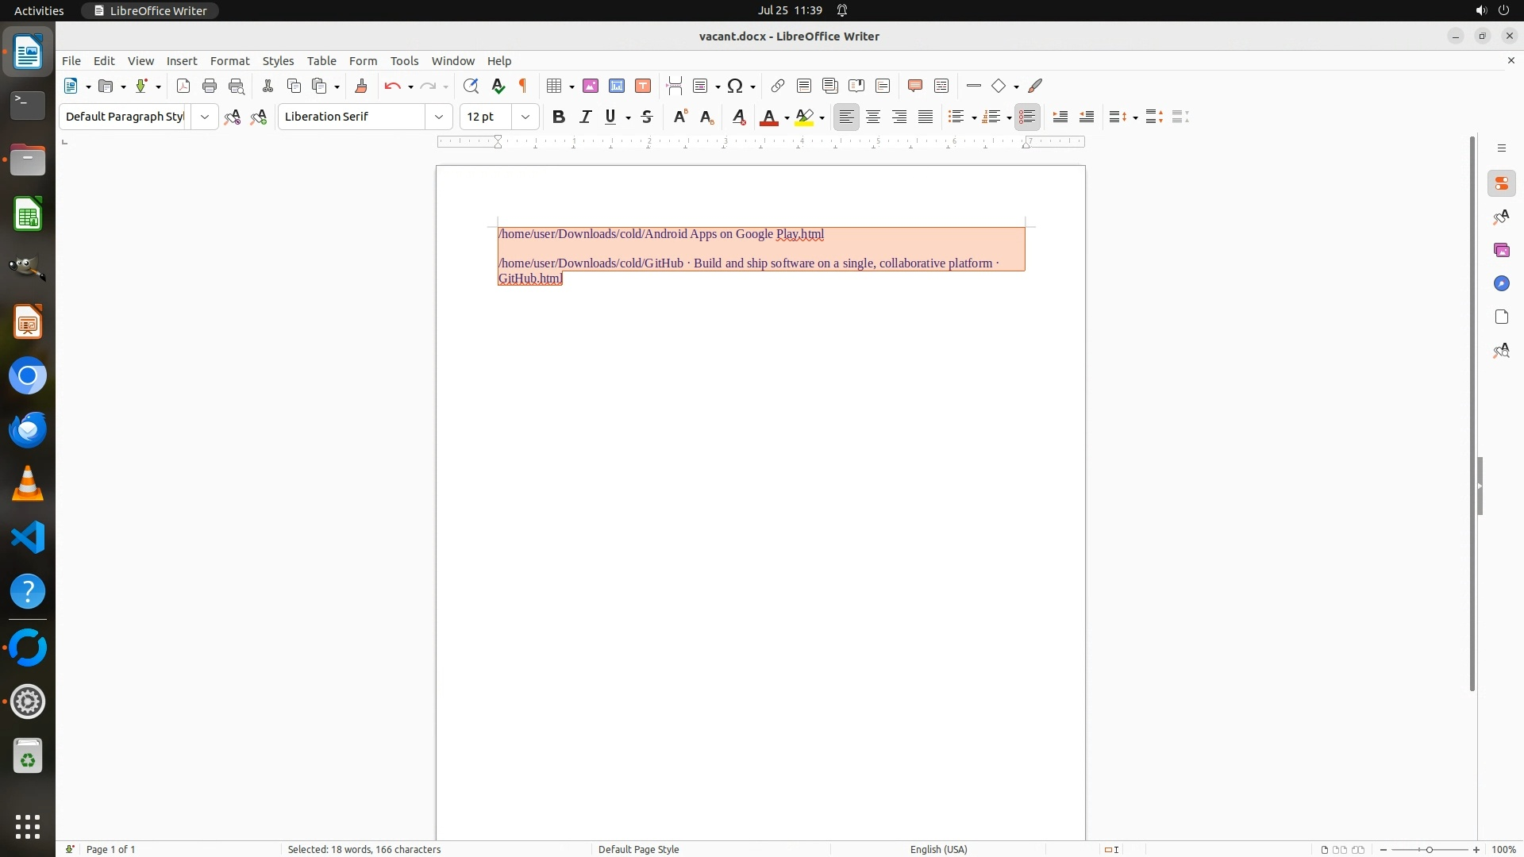Viewport: 1524px width, 857px height.
Task: Click the Insert Hyperlink icon
Action: (778, 86)
